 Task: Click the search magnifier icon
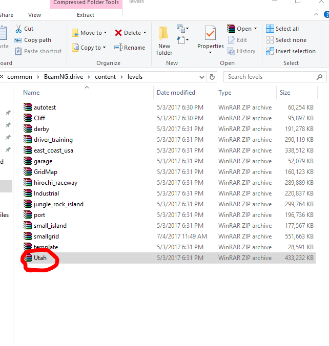coord(319,77)
